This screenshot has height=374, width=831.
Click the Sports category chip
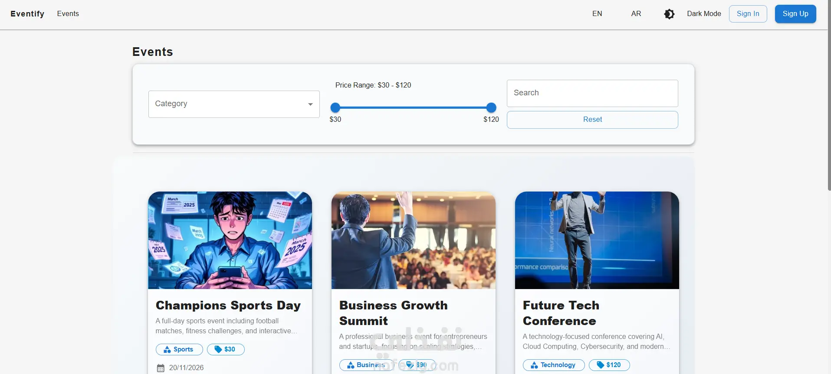179,349
